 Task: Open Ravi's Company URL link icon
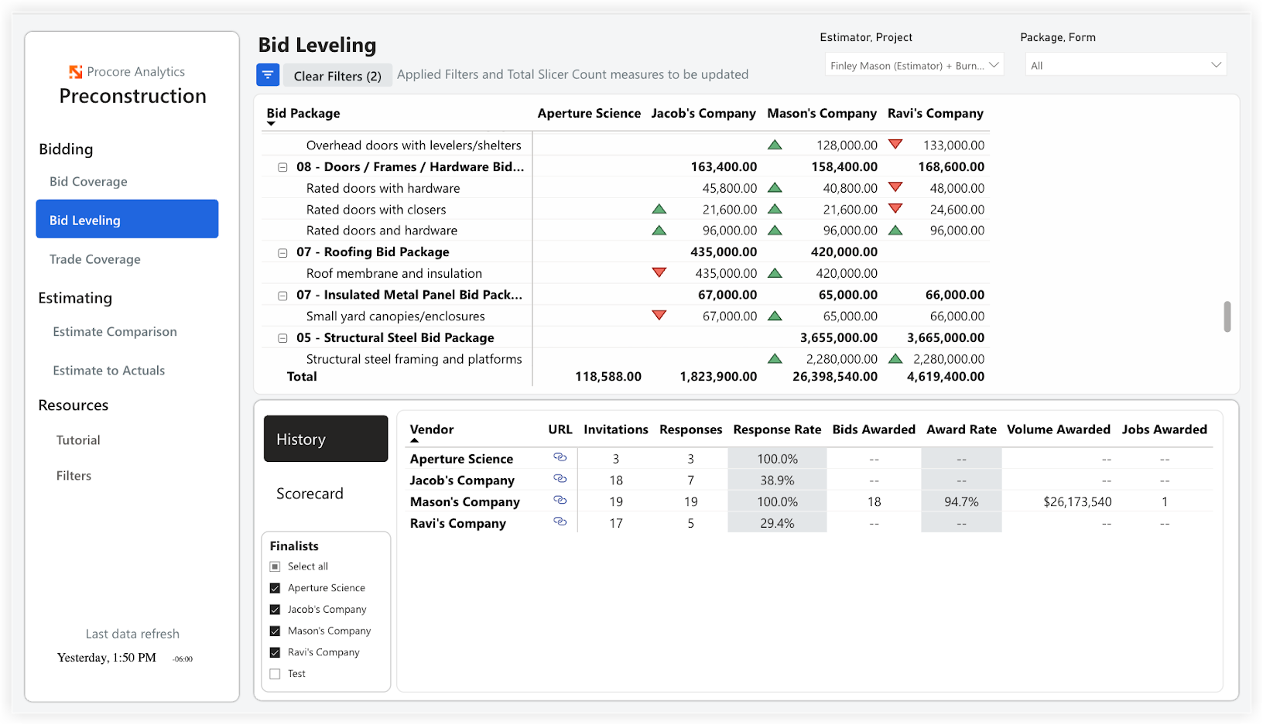point(560,522)
